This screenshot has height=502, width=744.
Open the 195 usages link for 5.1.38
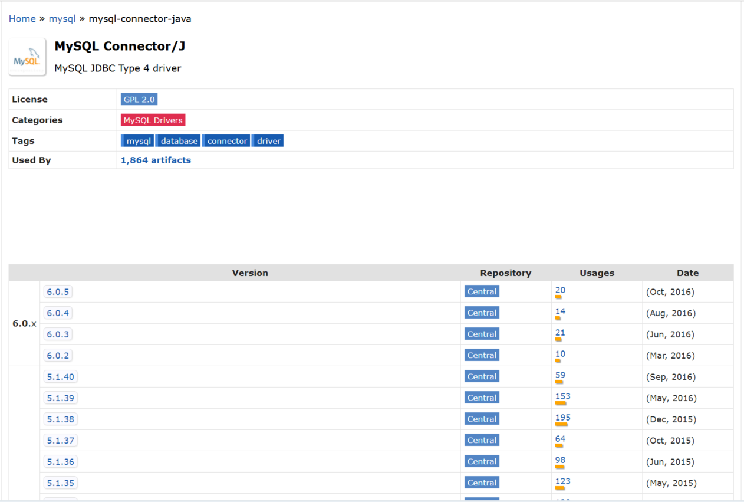click(x=562, y=418)
